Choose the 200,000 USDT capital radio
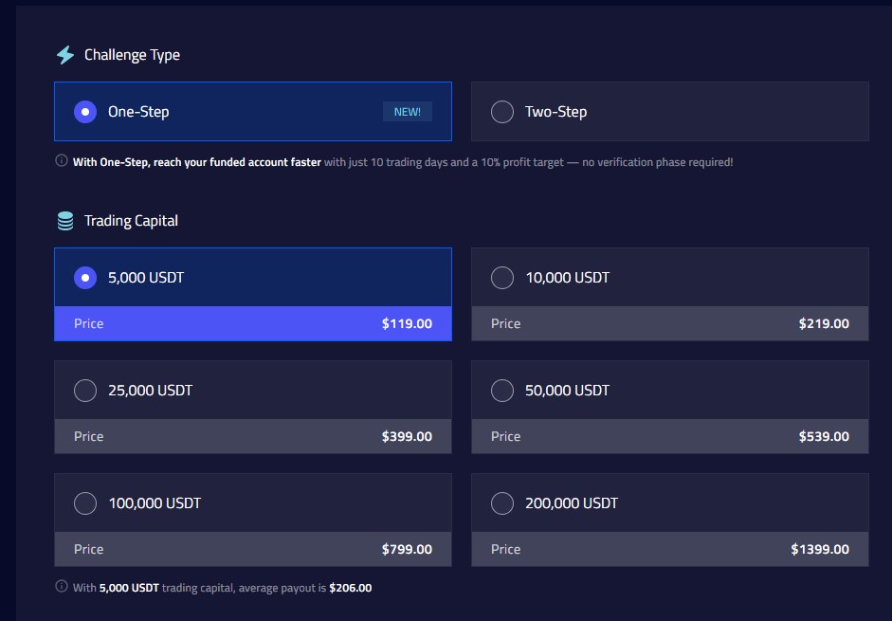 pyautogui.click(x=502, y=503)
